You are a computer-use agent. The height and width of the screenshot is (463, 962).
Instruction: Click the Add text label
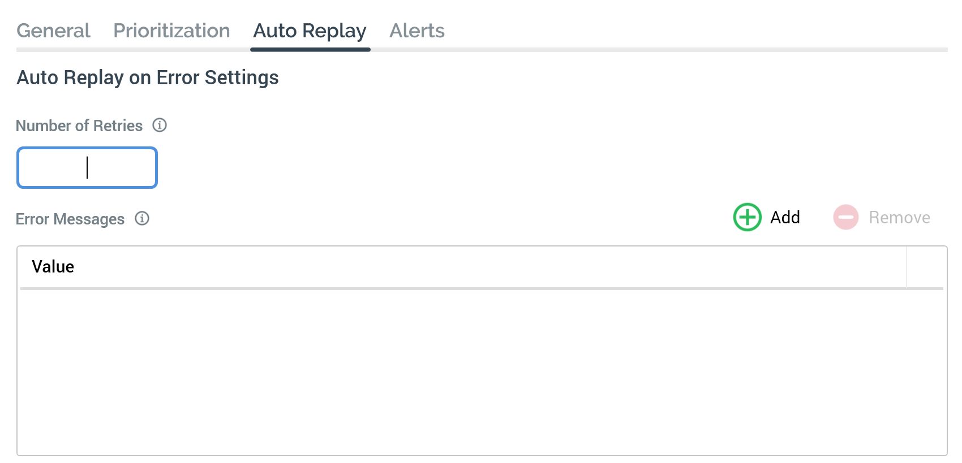pos(785,218)
